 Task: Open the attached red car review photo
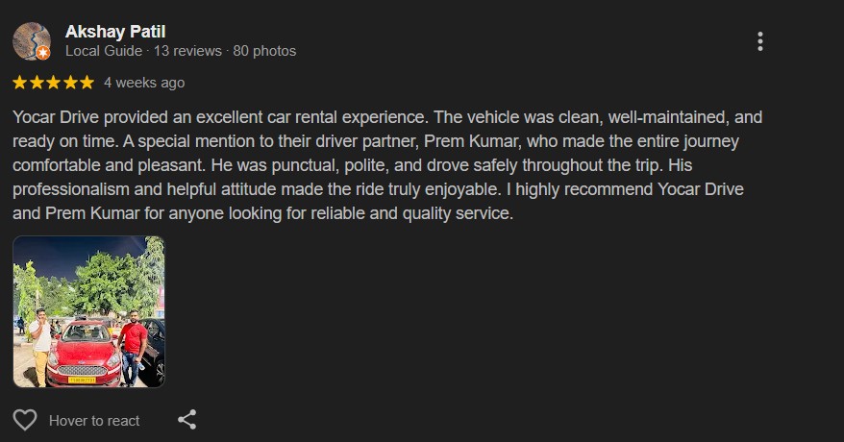tap(88, 311)
